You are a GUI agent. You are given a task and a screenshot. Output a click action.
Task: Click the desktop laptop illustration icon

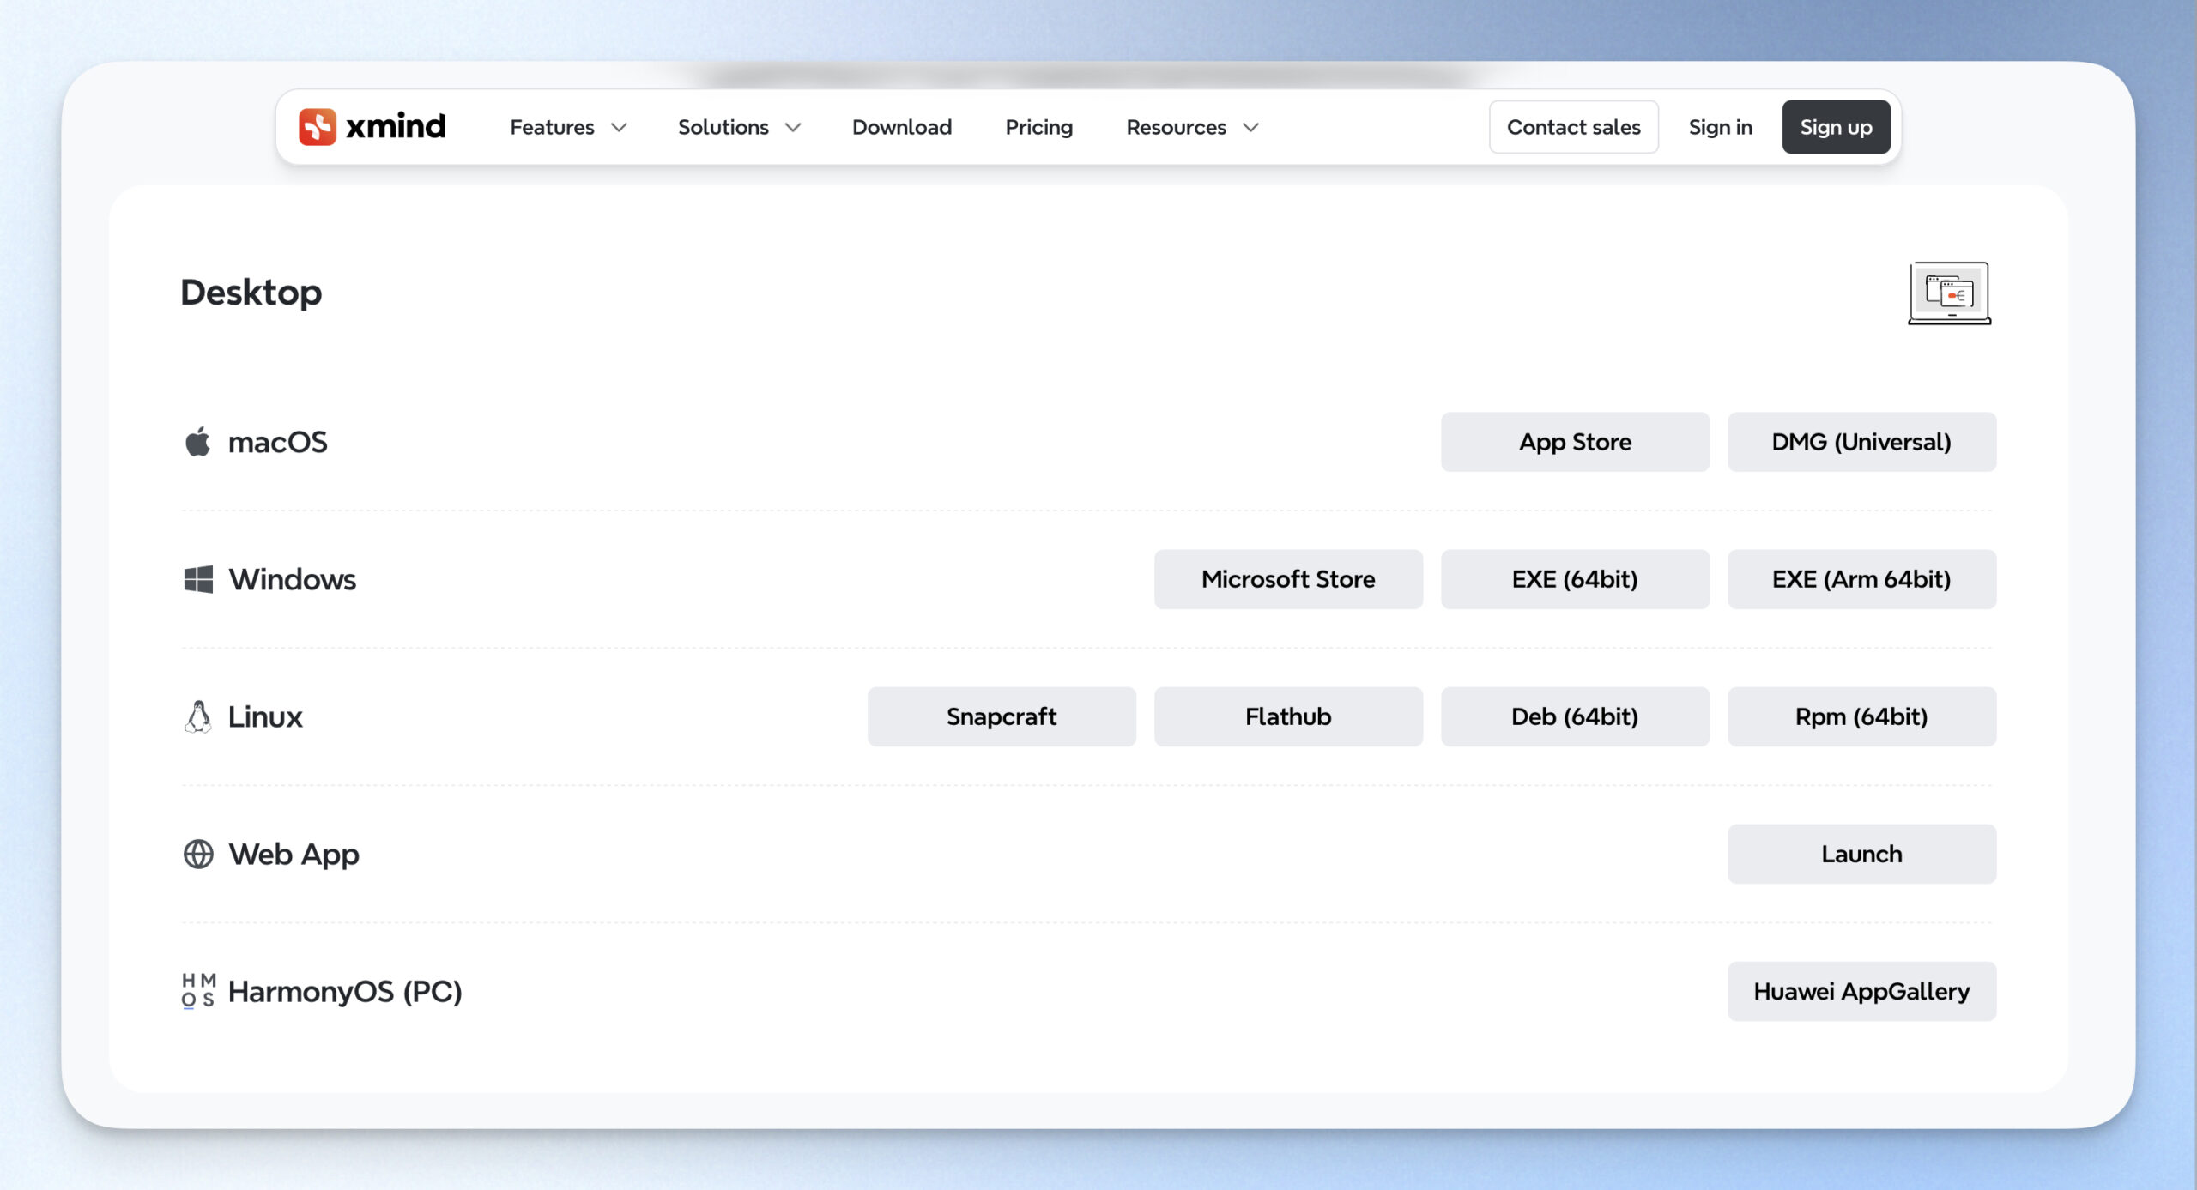point(1949,293)
